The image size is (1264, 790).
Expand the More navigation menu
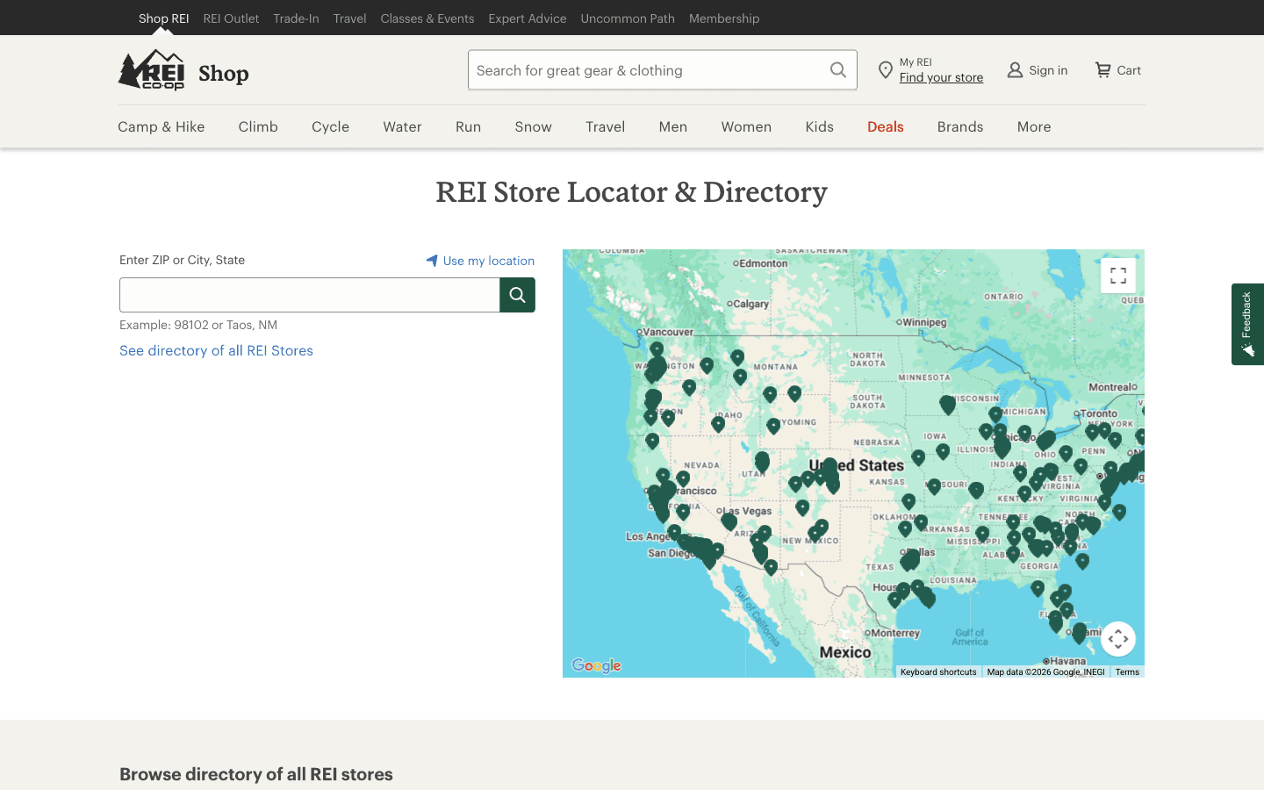point(1033,126)
